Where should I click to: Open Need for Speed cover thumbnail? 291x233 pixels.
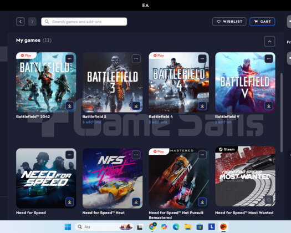(46, 178)
